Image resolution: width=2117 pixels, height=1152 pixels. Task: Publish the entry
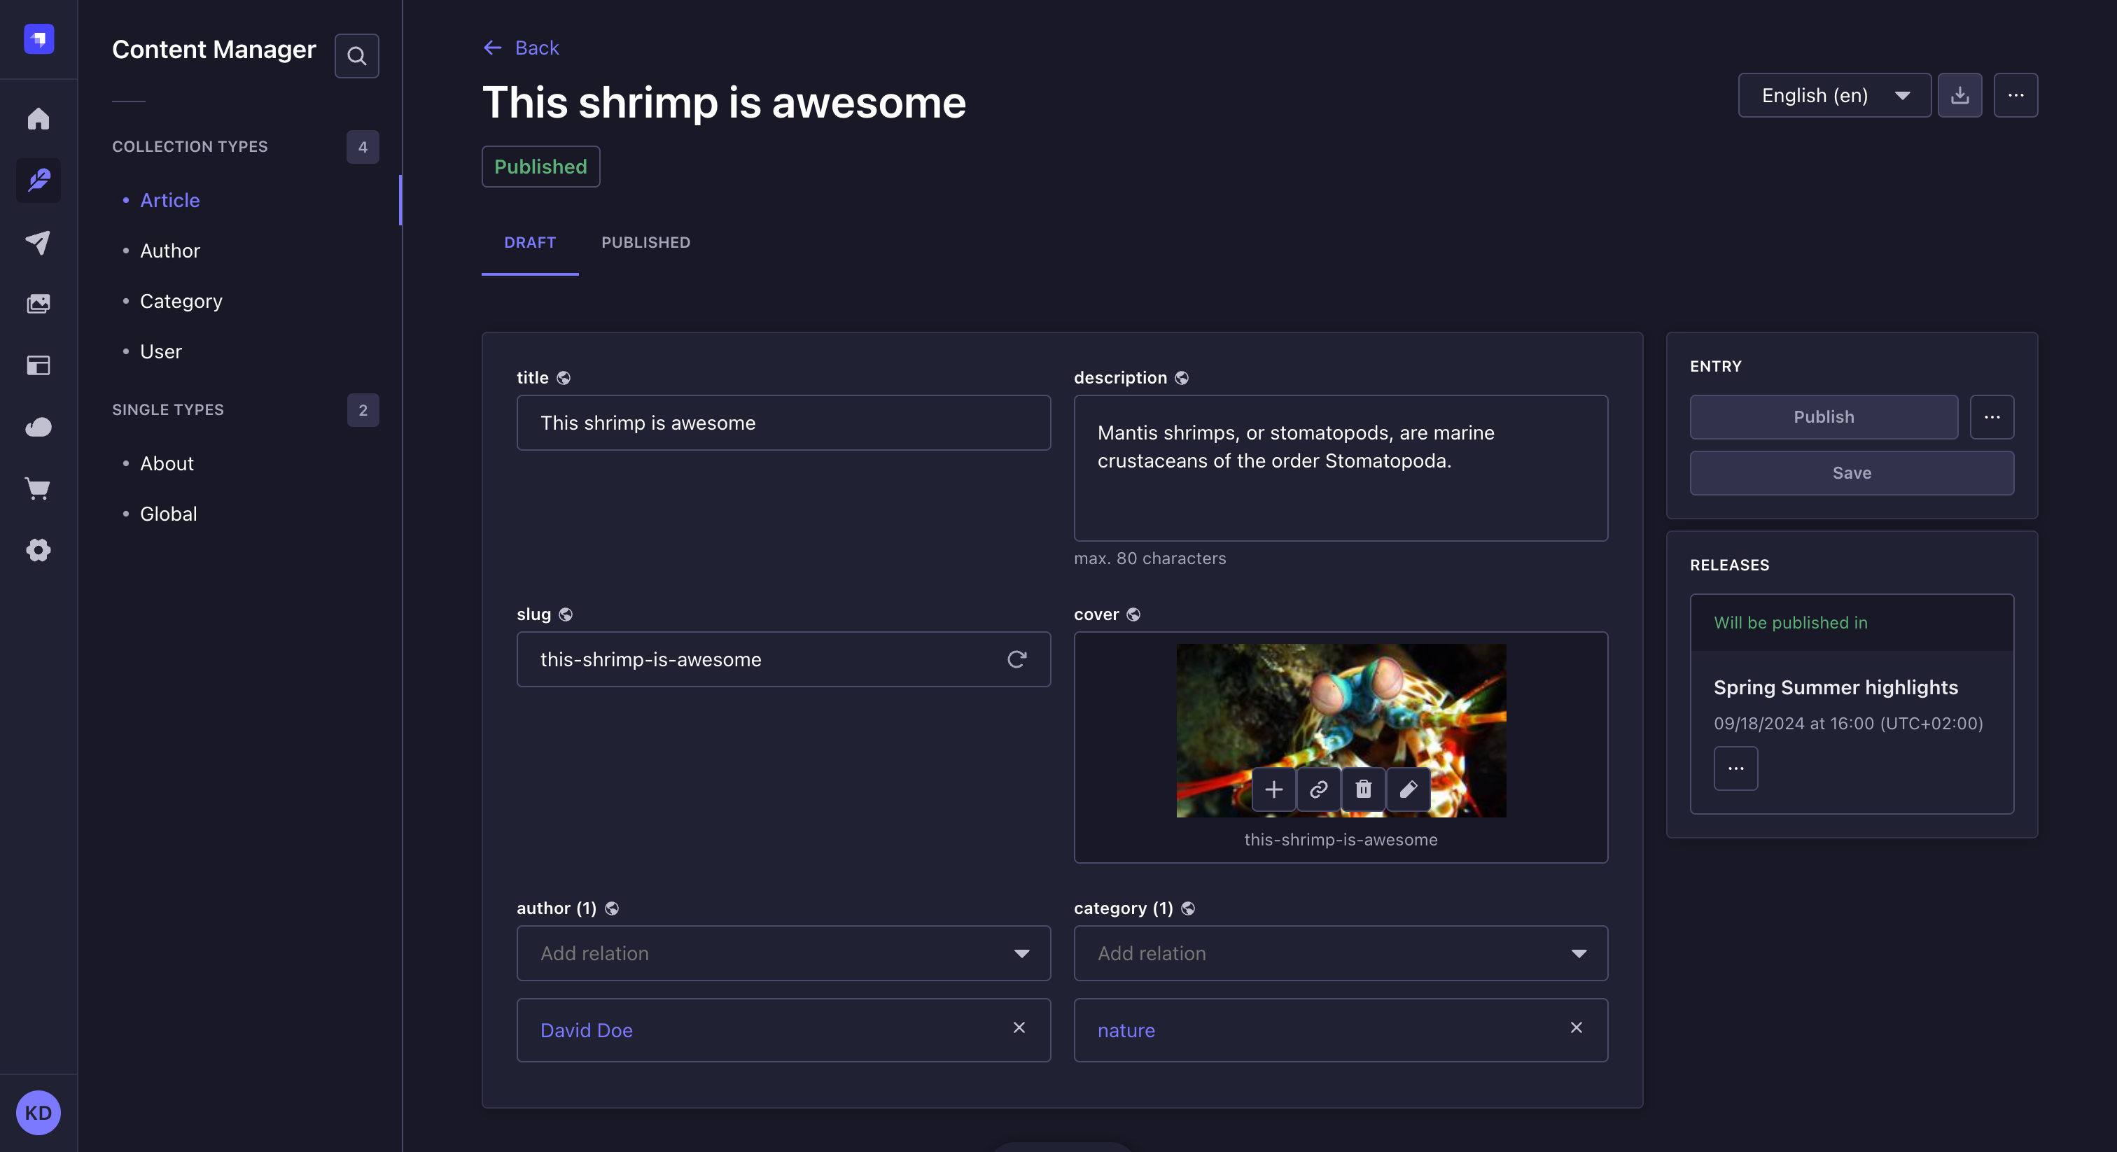pyautogui.click(x=1824, y=416)
